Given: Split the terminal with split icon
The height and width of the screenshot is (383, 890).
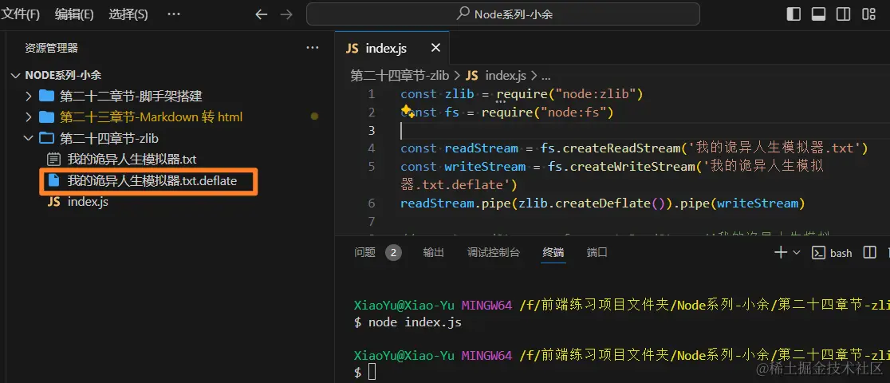Looking at the screenshot, I should click(x=869, y=252).
